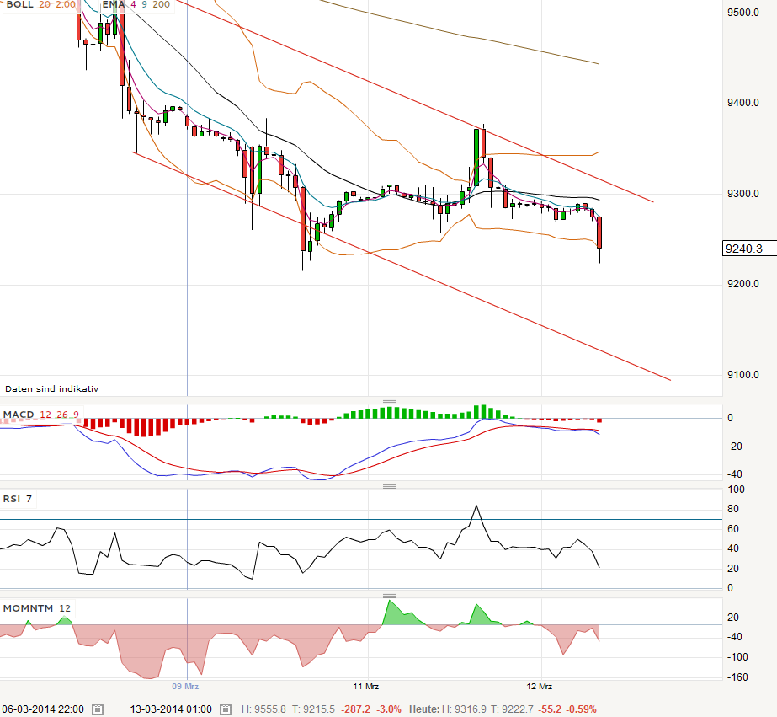Click the 9500.0 price axis label
Viewport: 777px width, 717px height.
742,13
